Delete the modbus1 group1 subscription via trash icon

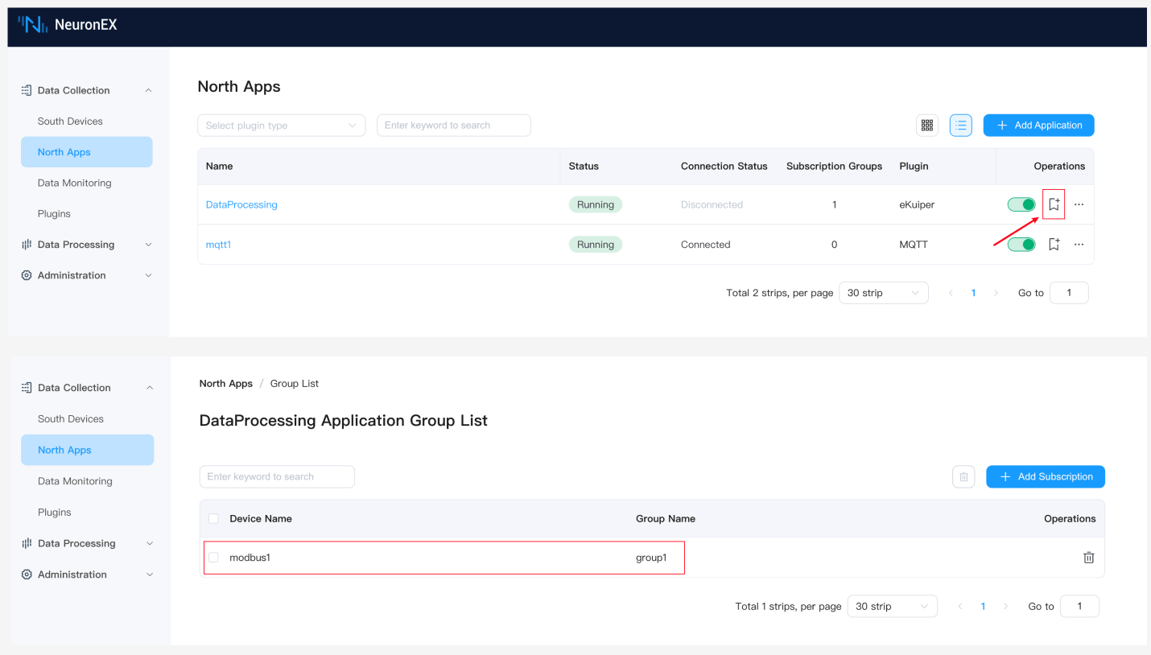[x=1088, y=558]
